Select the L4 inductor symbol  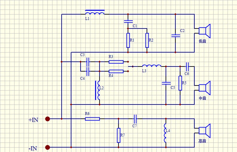(165, 133)
